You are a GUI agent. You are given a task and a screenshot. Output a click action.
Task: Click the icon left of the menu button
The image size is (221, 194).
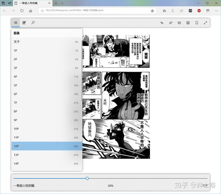pyautogui.click(x=208, y=11)
